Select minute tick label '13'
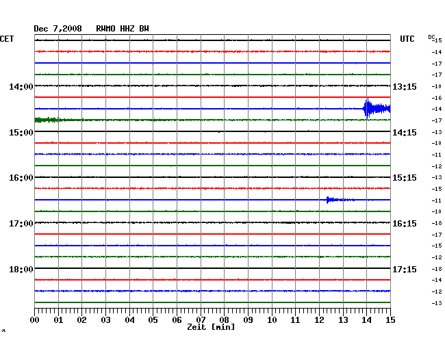This screenshot has width=445, height=338. 343,320
